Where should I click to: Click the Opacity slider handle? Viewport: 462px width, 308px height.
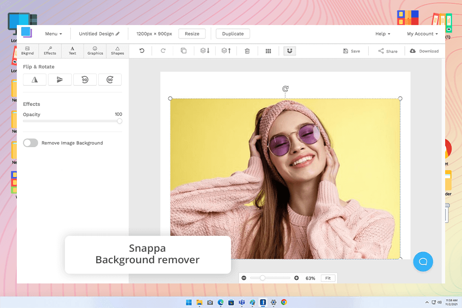click(119, 121)
